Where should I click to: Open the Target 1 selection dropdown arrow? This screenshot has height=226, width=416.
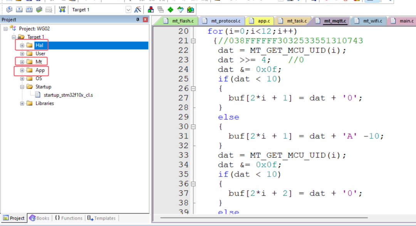128,10
